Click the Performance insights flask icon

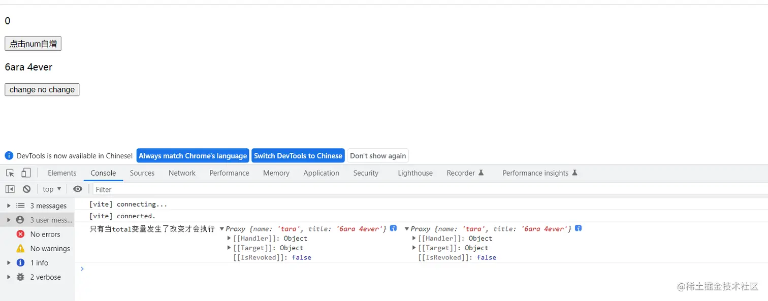pyautogui.click(x=574, y=173)
